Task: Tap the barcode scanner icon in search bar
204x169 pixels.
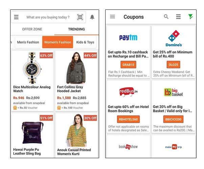Action: 80,17
